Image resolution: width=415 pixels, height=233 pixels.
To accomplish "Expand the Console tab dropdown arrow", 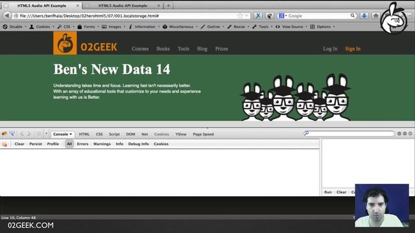I will point(71,134).
